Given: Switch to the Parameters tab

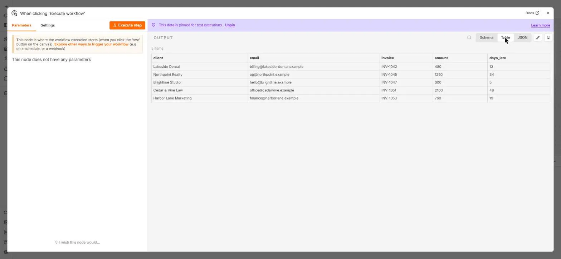Looking at the screenshot, I should point(21,25).
